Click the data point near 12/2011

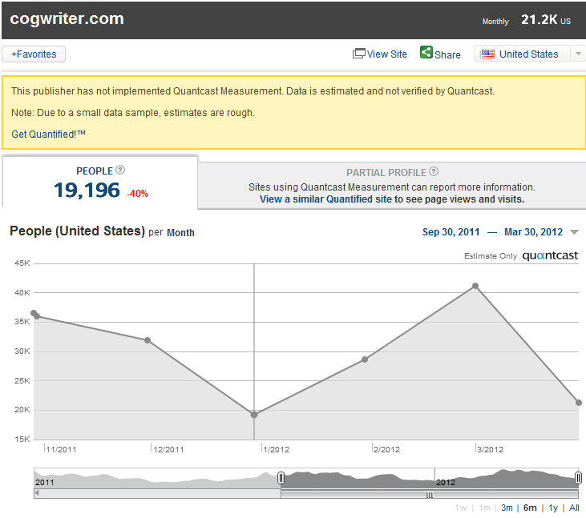[148, 340]
